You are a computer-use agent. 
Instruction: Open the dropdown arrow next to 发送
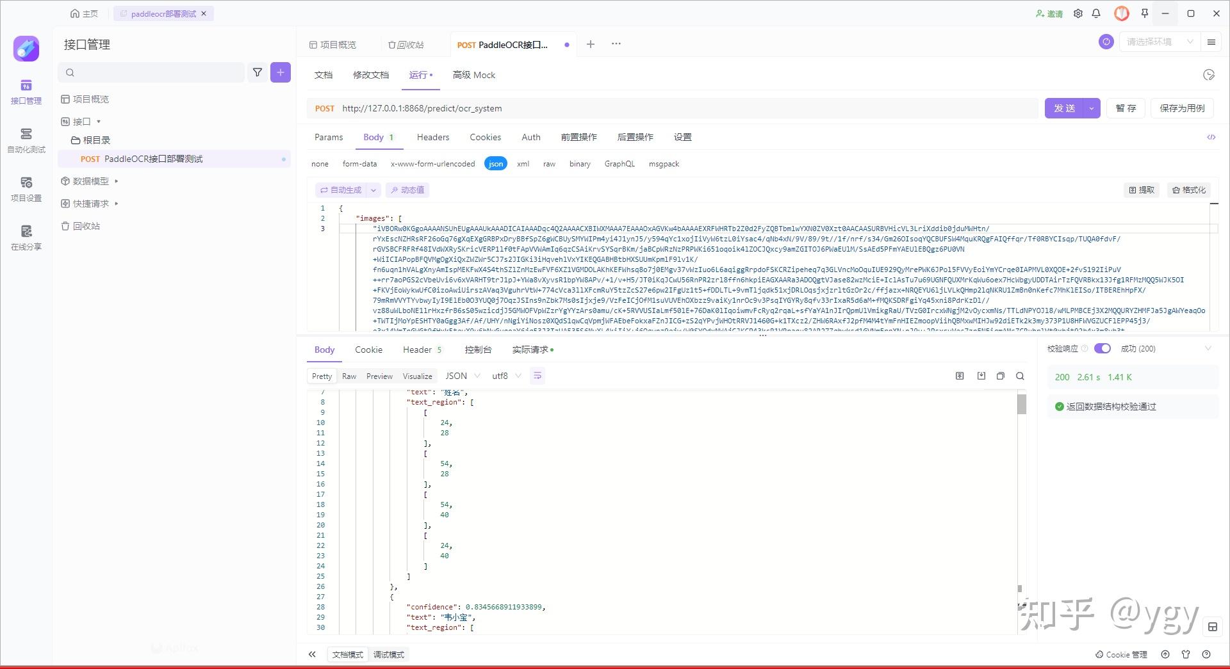1092,108
